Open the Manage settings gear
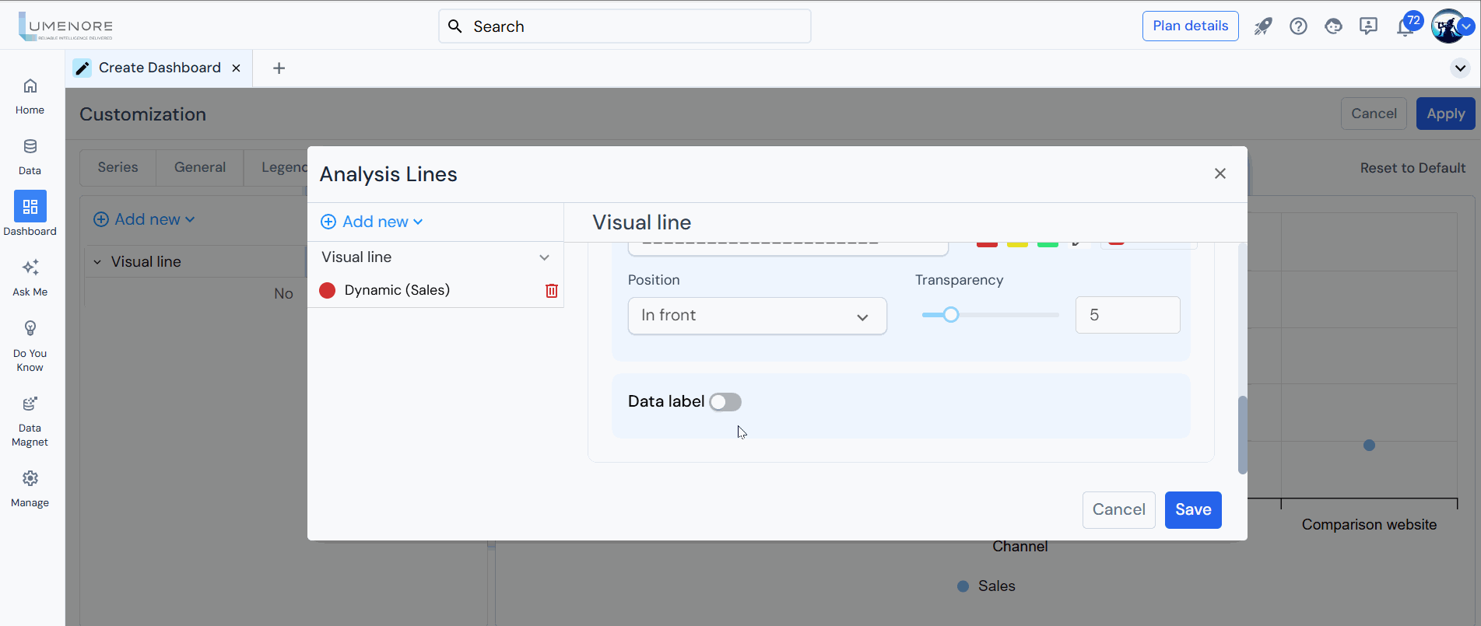 click(x=30, y=488)
